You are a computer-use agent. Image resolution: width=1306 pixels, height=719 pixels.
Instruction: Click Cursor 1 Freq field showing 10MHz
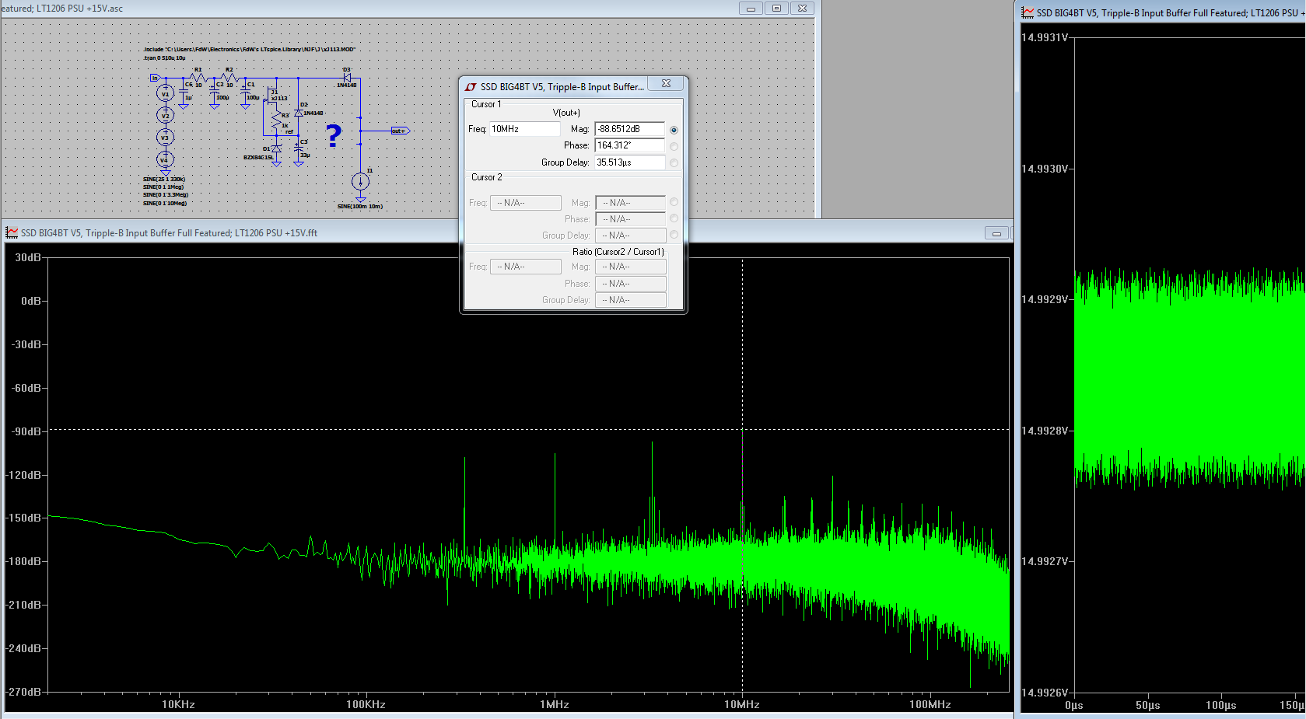coord(524,129)
